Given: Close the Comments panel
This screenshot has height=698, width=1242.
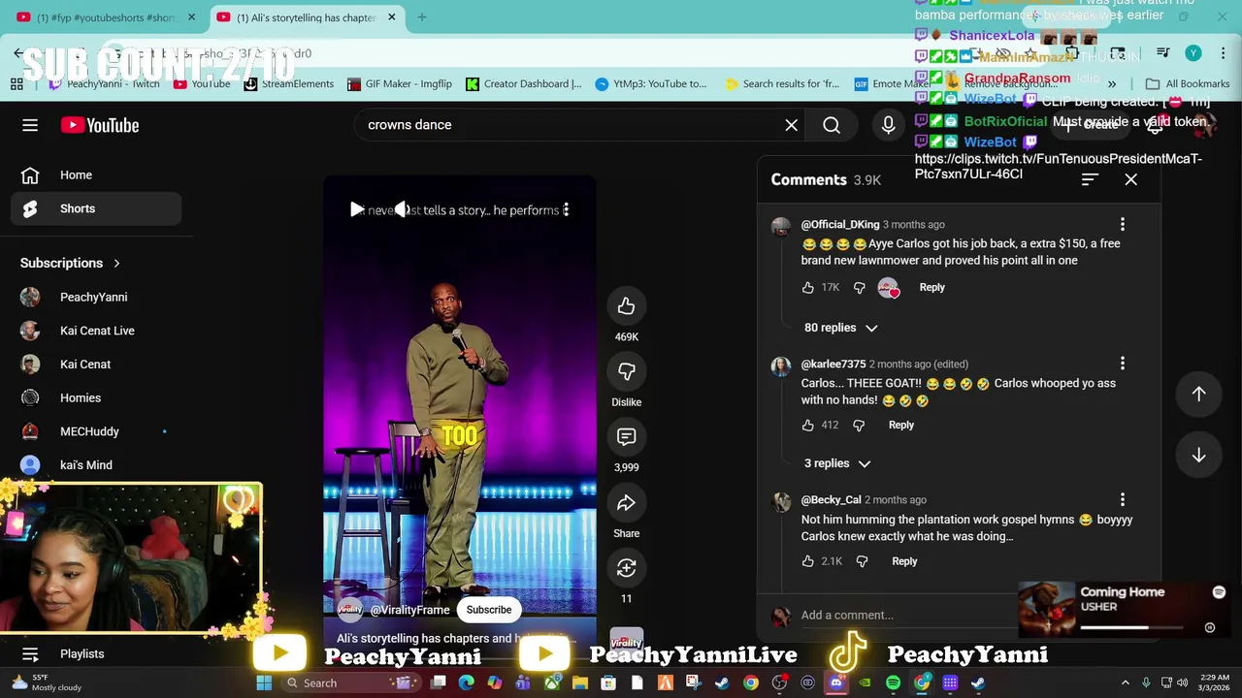Looking at the screenshot, I should pyautogui.click(x=1131, y=179).
